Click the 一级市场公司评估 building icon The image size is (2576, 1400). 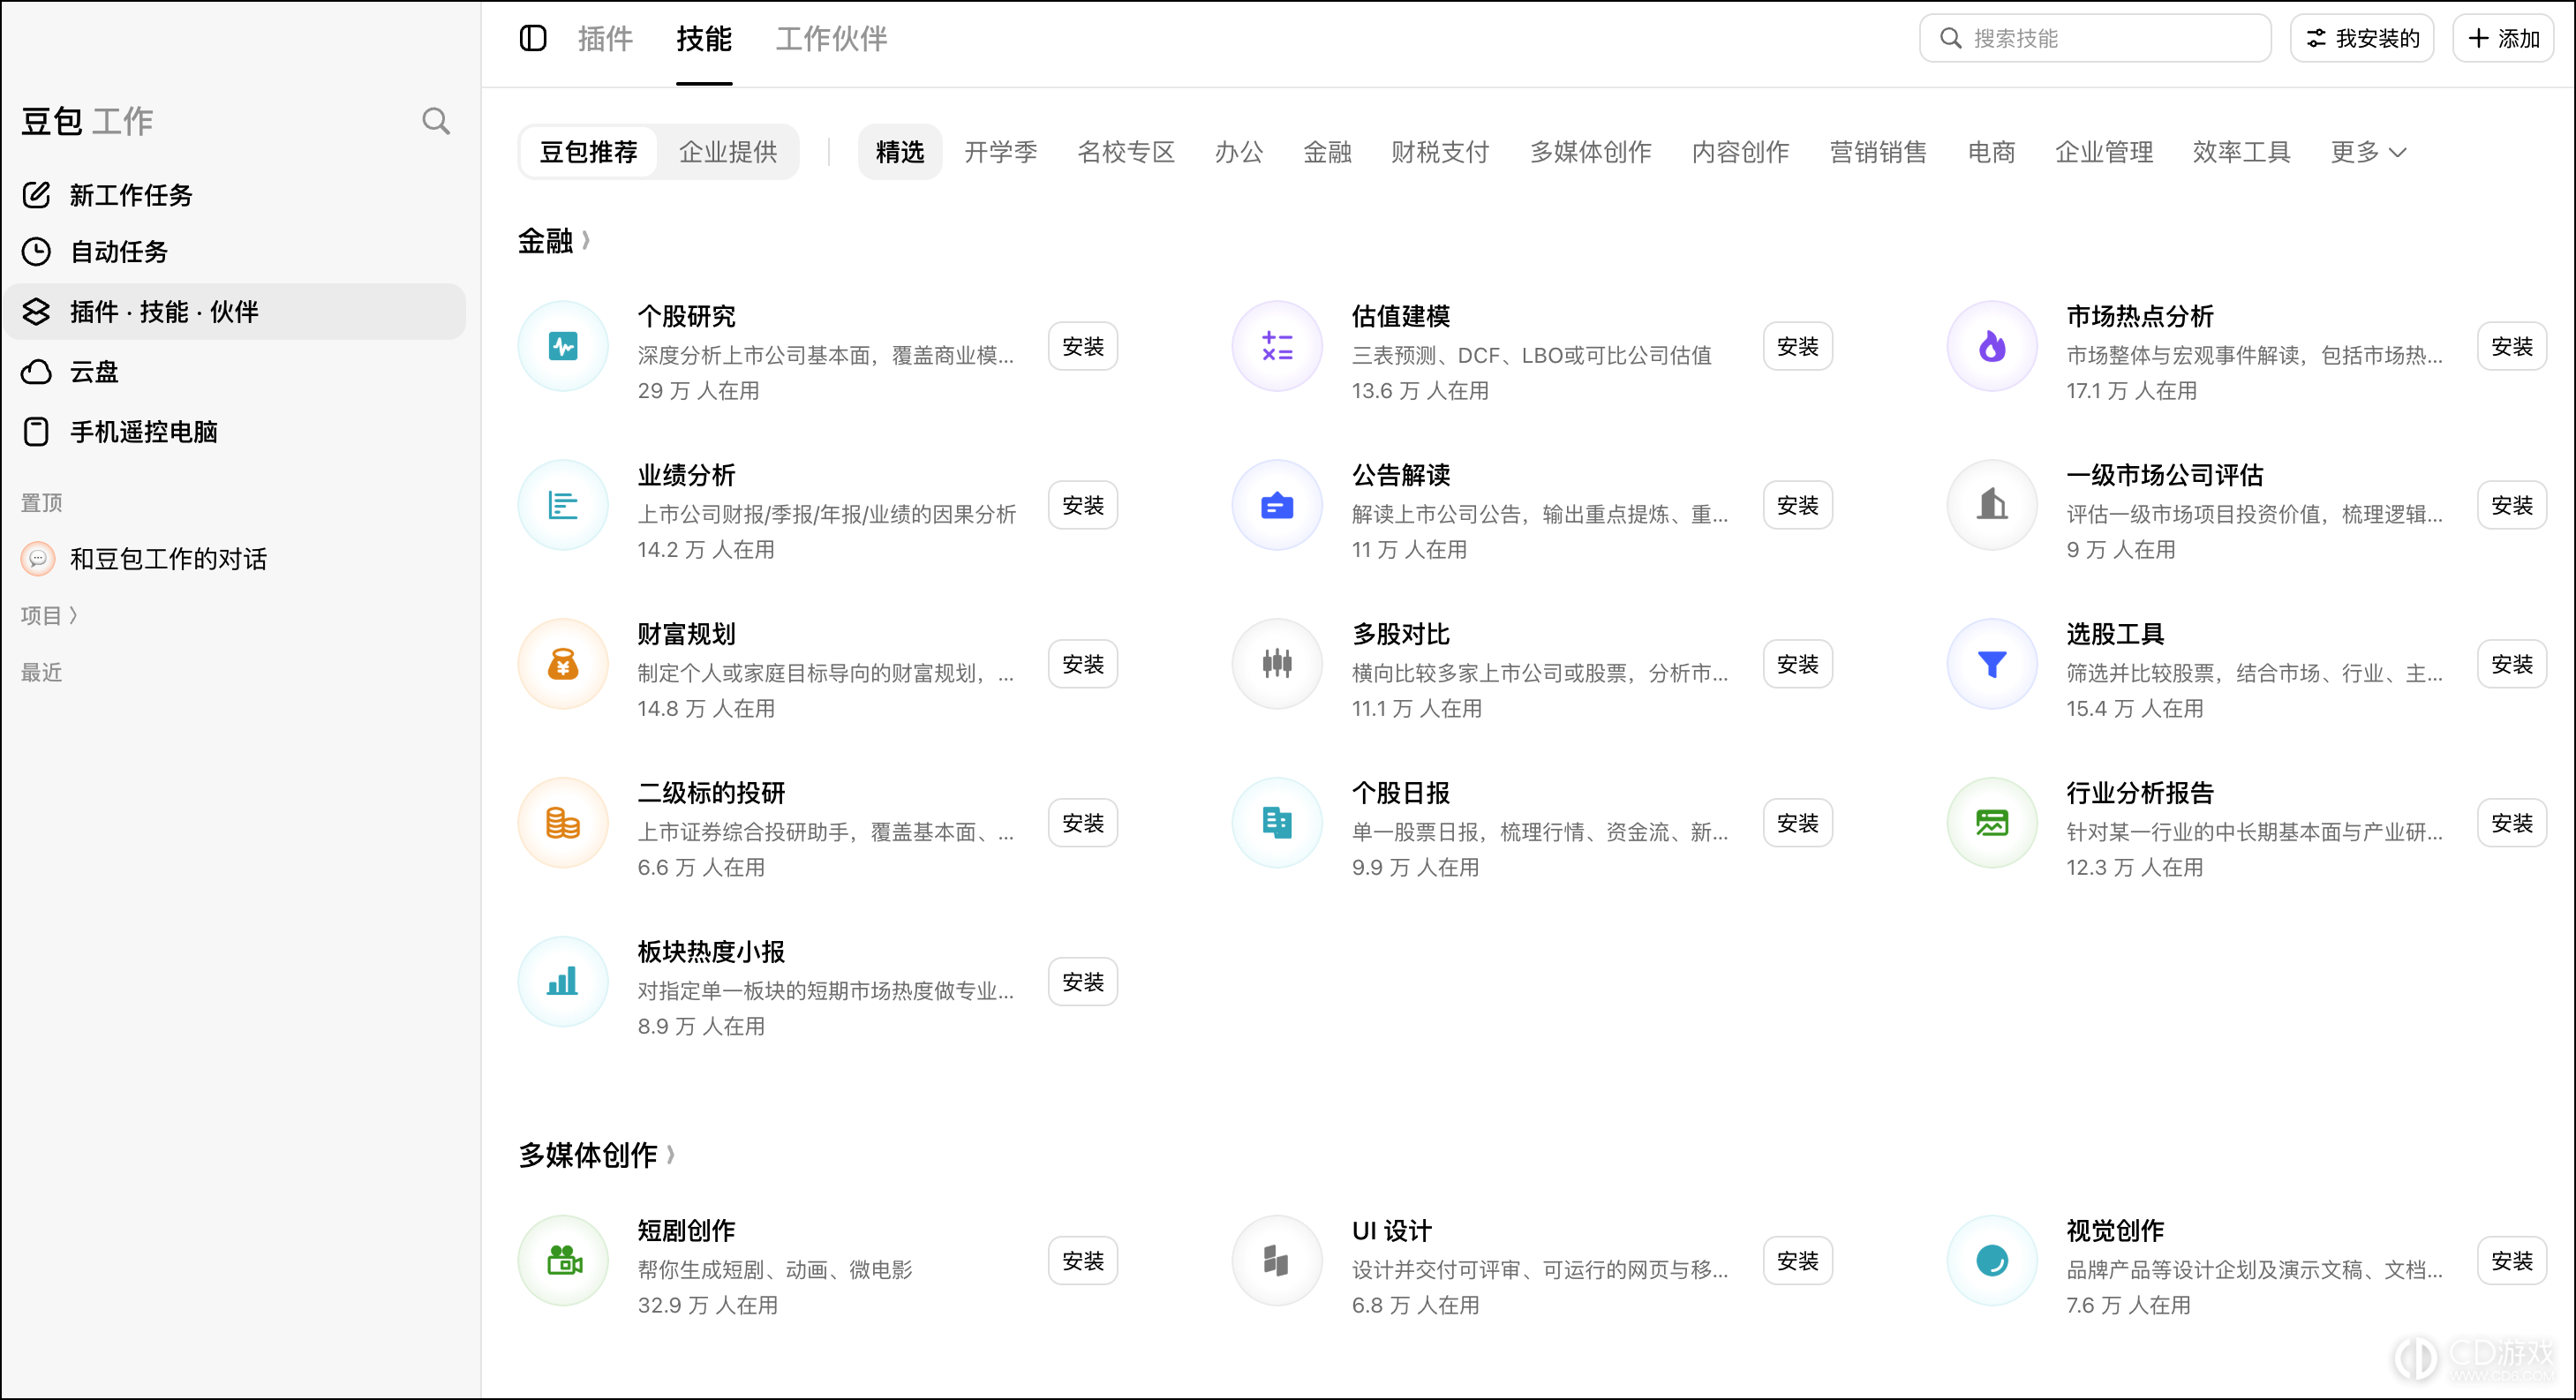click(1992, 505)
